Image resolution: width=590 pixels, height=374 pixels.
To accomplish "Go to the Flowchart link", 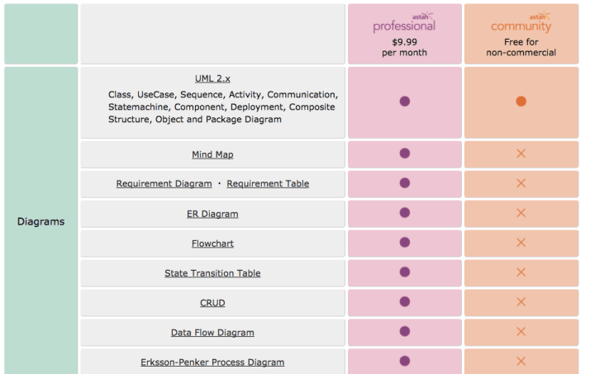I will point(212,244).
